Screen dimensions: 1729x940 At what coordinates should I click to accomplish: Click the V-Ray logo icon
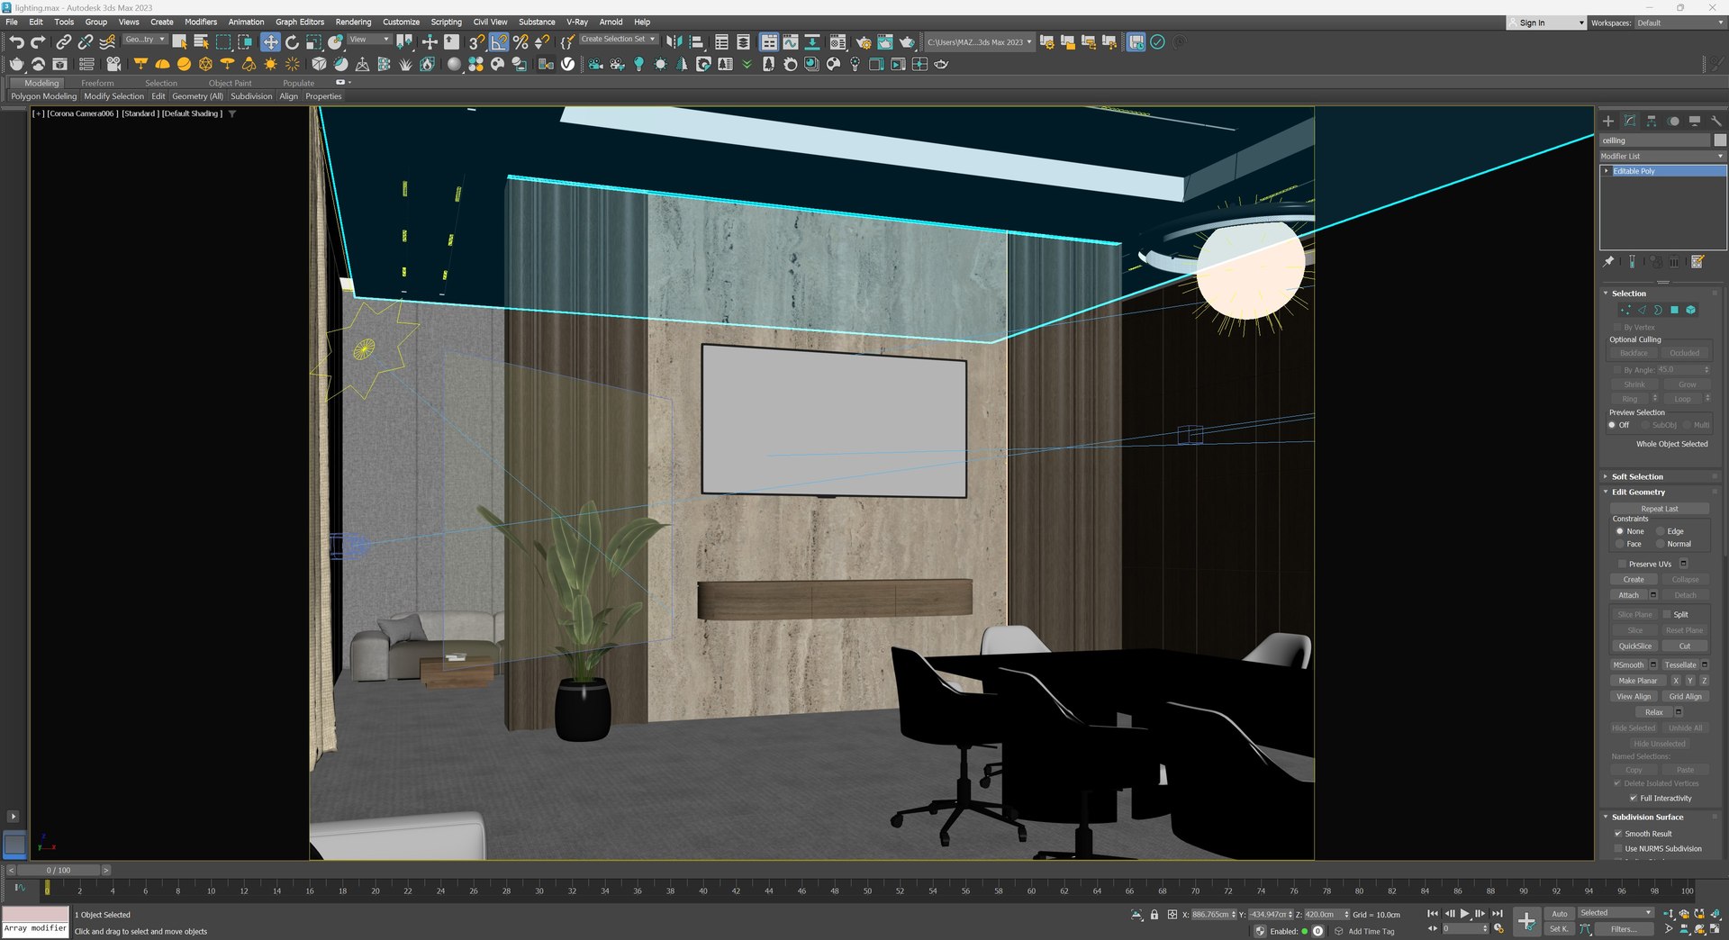coord(568,64)
